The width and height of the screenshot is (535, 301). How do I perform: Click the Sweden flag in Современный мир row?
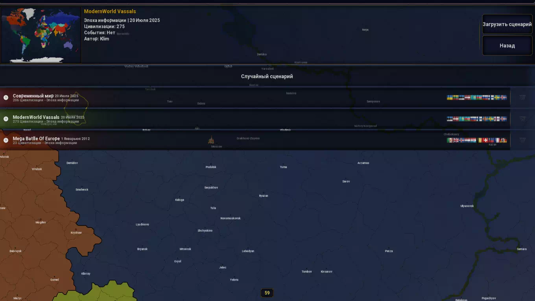[x=497, y=98]
